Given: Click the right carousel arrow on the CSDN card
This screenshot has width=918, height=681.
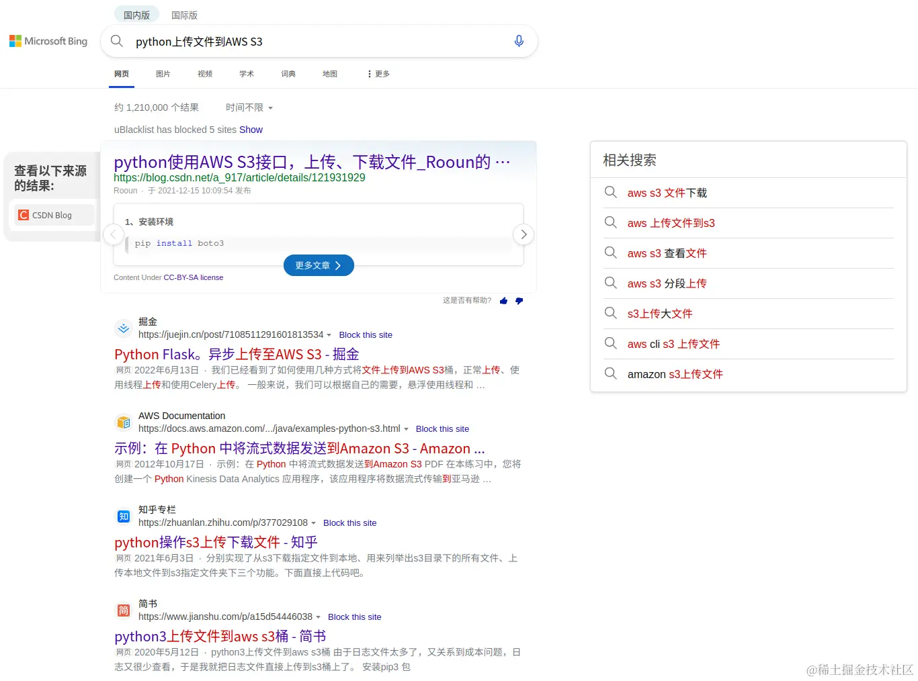Looking at the screenshot, I should [524, 234].
